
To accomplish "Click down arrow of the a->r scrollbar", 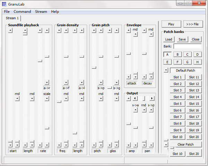I will coord(47,82).
